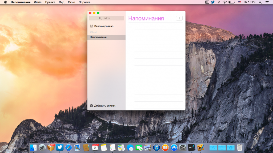Launch Safari from the Dock
The height and width of the screenshot is (153, 273).
pyautogui.click(x=69, y=147)
